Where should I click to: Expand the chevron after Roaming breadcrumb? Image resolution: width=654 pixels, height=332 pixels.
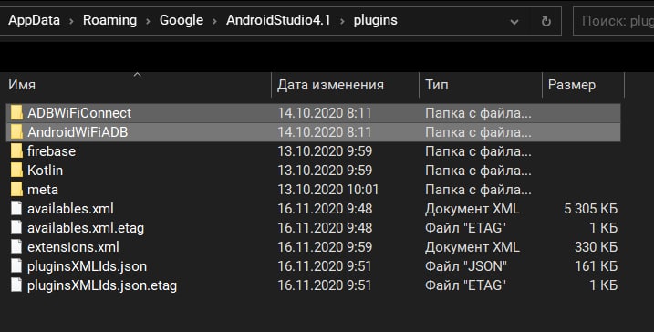pyautogui.click(x=148, y=21)
